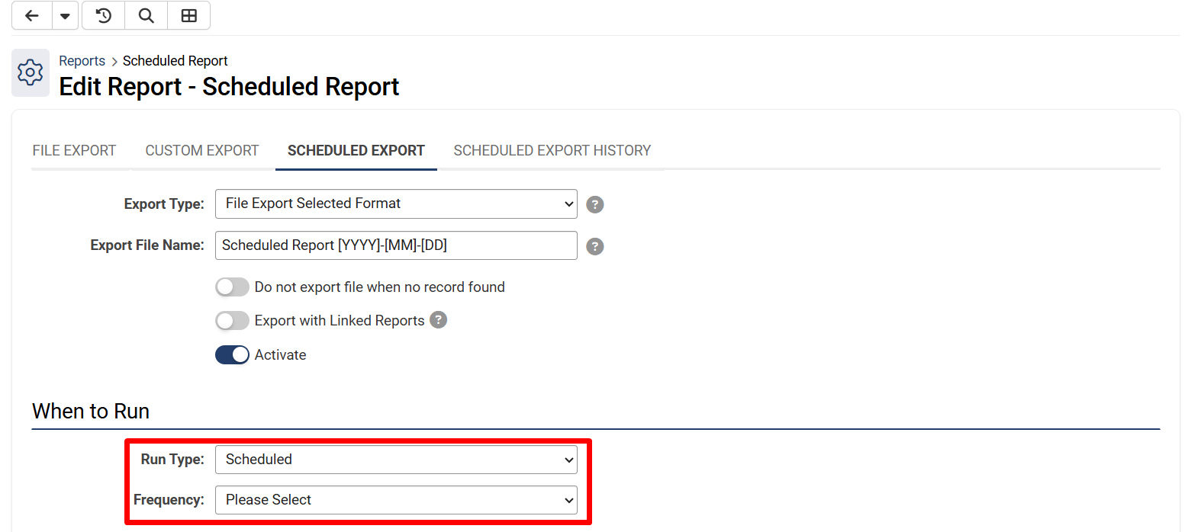Screen dimensions: 1188x532
Task: Click the Export File Name label
Action: tap(147, 245)
